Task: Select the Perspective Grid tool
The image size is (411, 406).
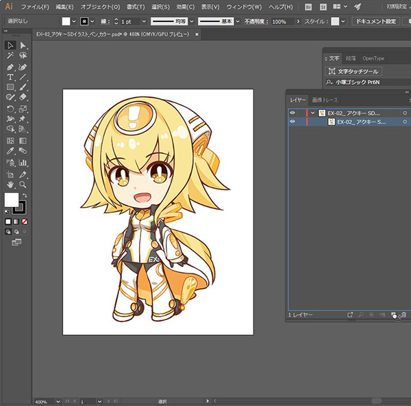Action: point(23,128)
